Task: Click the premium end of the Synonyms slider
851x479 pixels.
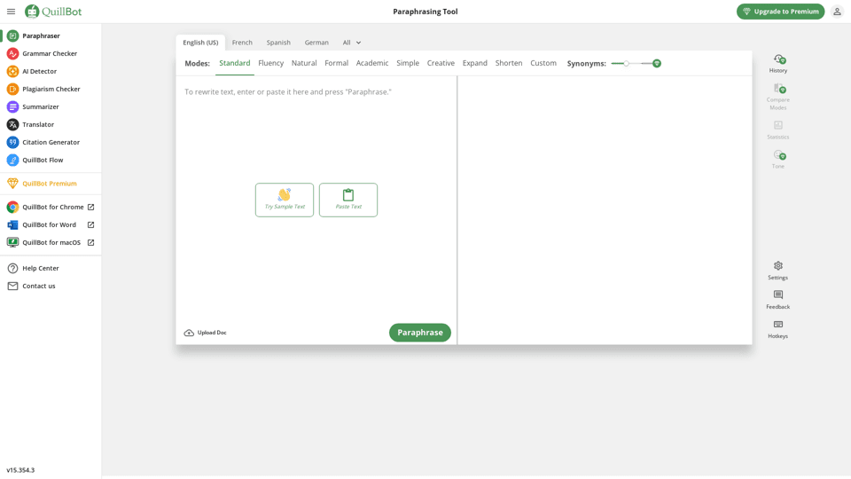Action: [x=657, y=64]
